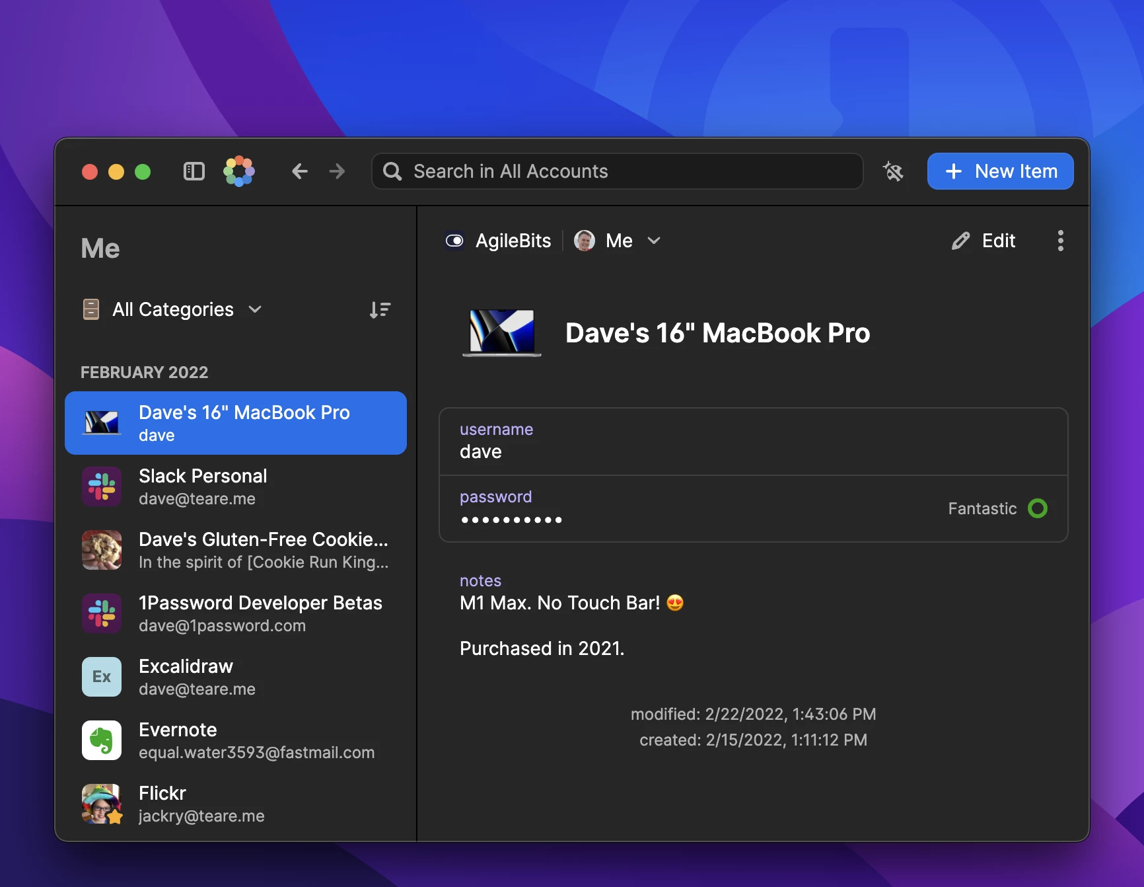Click the Excalidraw Ex icon
The width and height of the screenshot is (1144, 887).
coord(102,677)
